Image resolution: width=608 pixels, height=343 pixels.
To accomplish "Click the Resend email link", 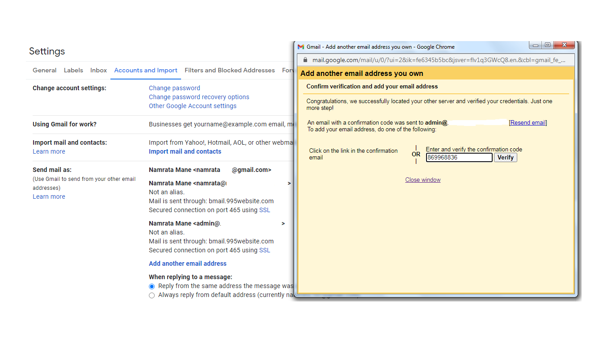I will tap(528, 123).
